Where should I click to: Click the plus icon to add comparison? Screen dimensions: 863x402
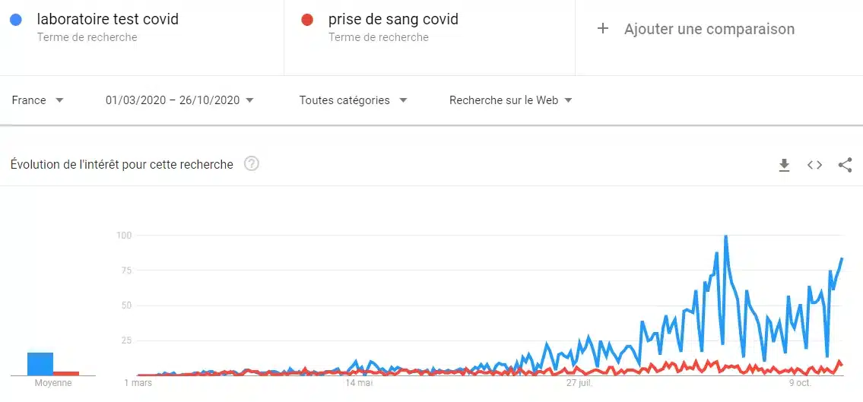[603, 29]
